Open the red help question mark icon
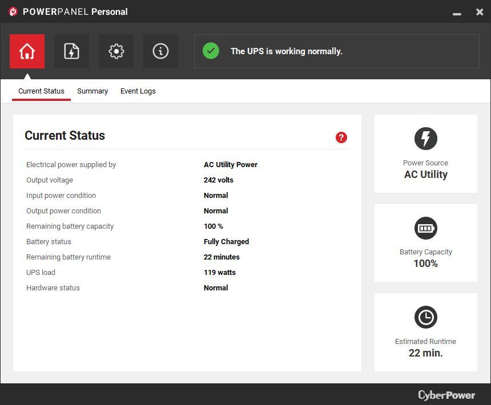Viewport: 491px width, 405px height. coord(341,137)
